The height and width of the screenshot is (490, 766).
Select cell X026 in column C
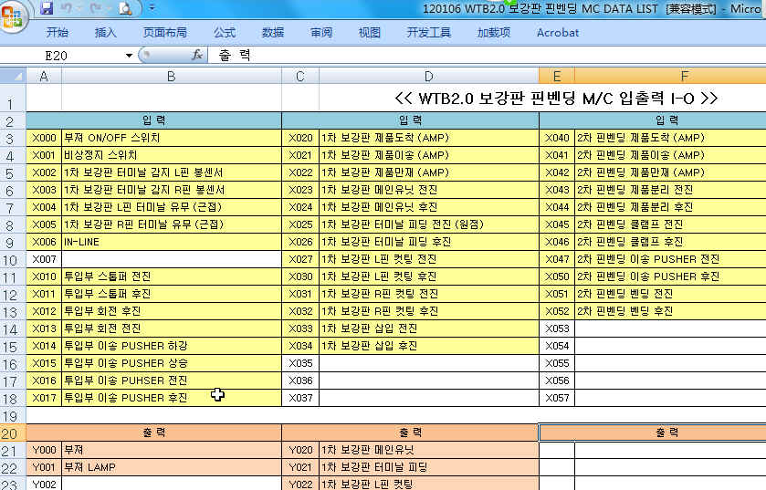coord(300,242)
